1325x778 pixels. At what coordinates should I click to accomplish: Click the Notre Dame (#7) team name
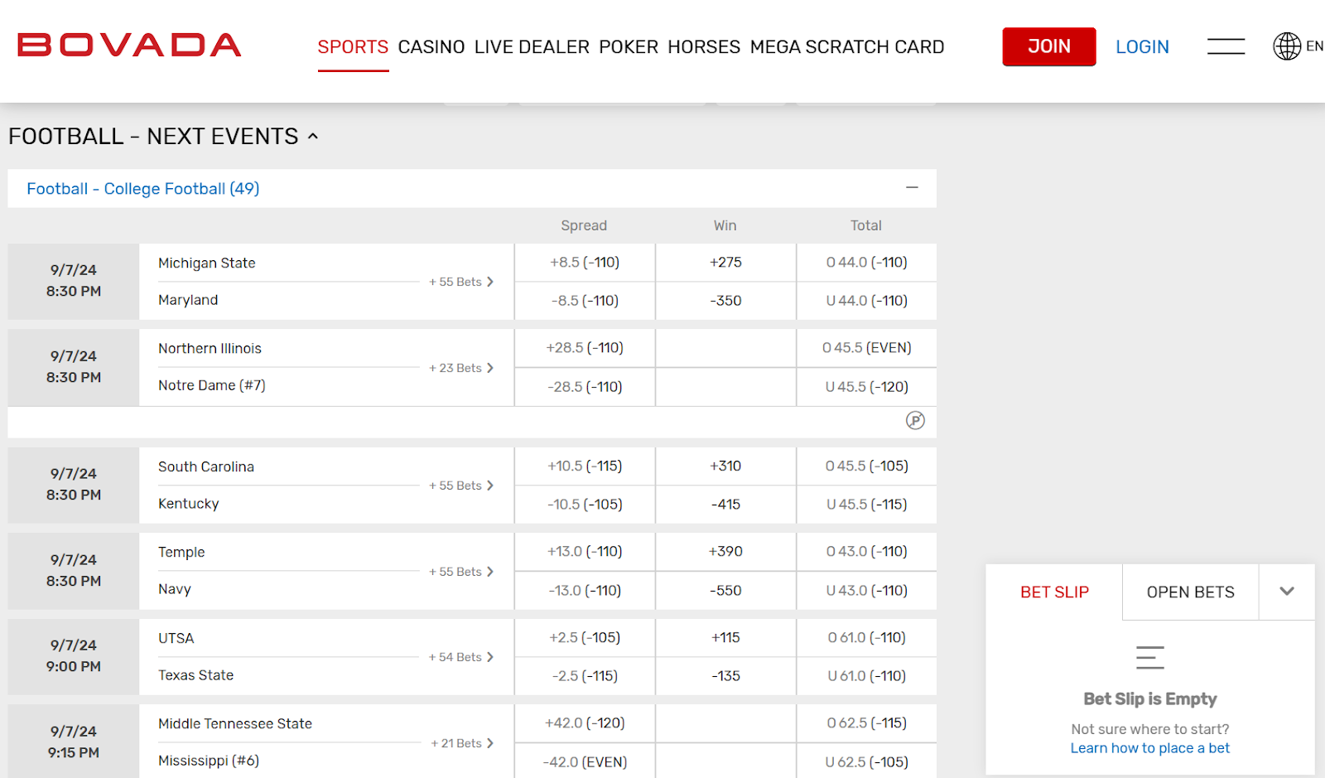(x=212, y=385)
